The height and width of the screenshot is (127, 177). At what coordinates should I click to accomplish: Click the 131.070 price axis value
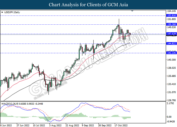coord(171,92)
